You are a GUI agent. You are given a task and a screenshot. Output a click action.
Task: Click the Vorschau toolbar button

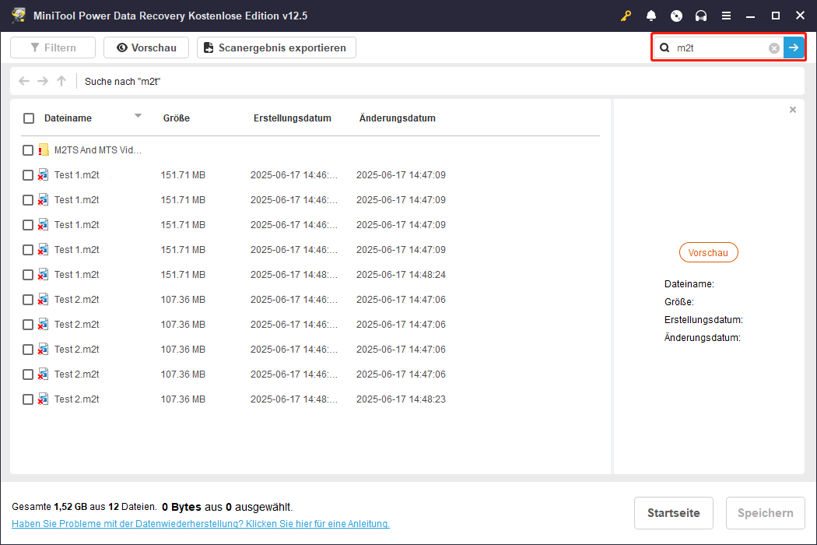146,47
